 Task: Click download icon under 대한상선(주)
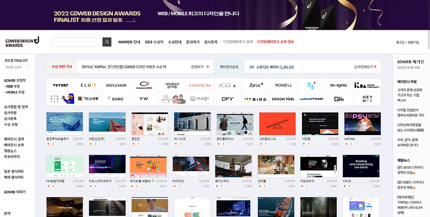(96, 144)
